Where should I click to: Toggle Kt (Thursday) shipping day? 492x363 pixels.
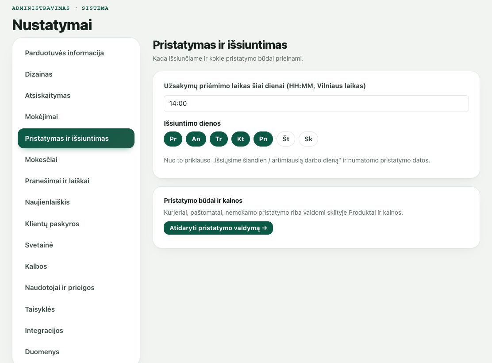[x=241, y=139]
